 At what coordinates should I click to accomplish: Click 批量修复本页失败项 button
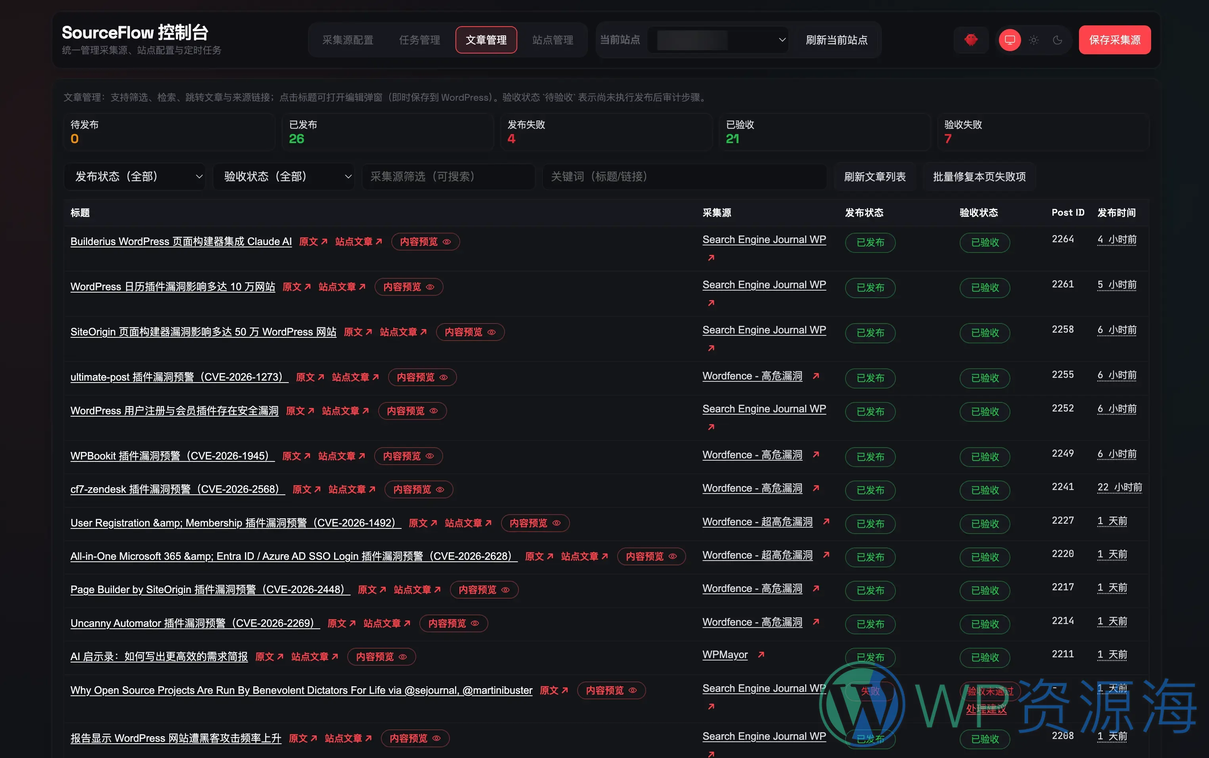point(978,176)
